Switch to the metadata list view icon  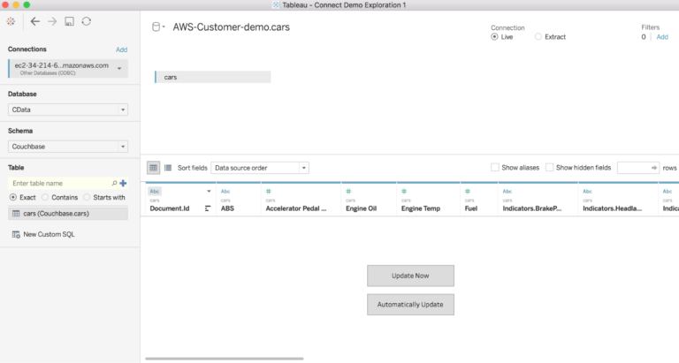point(168,168)
